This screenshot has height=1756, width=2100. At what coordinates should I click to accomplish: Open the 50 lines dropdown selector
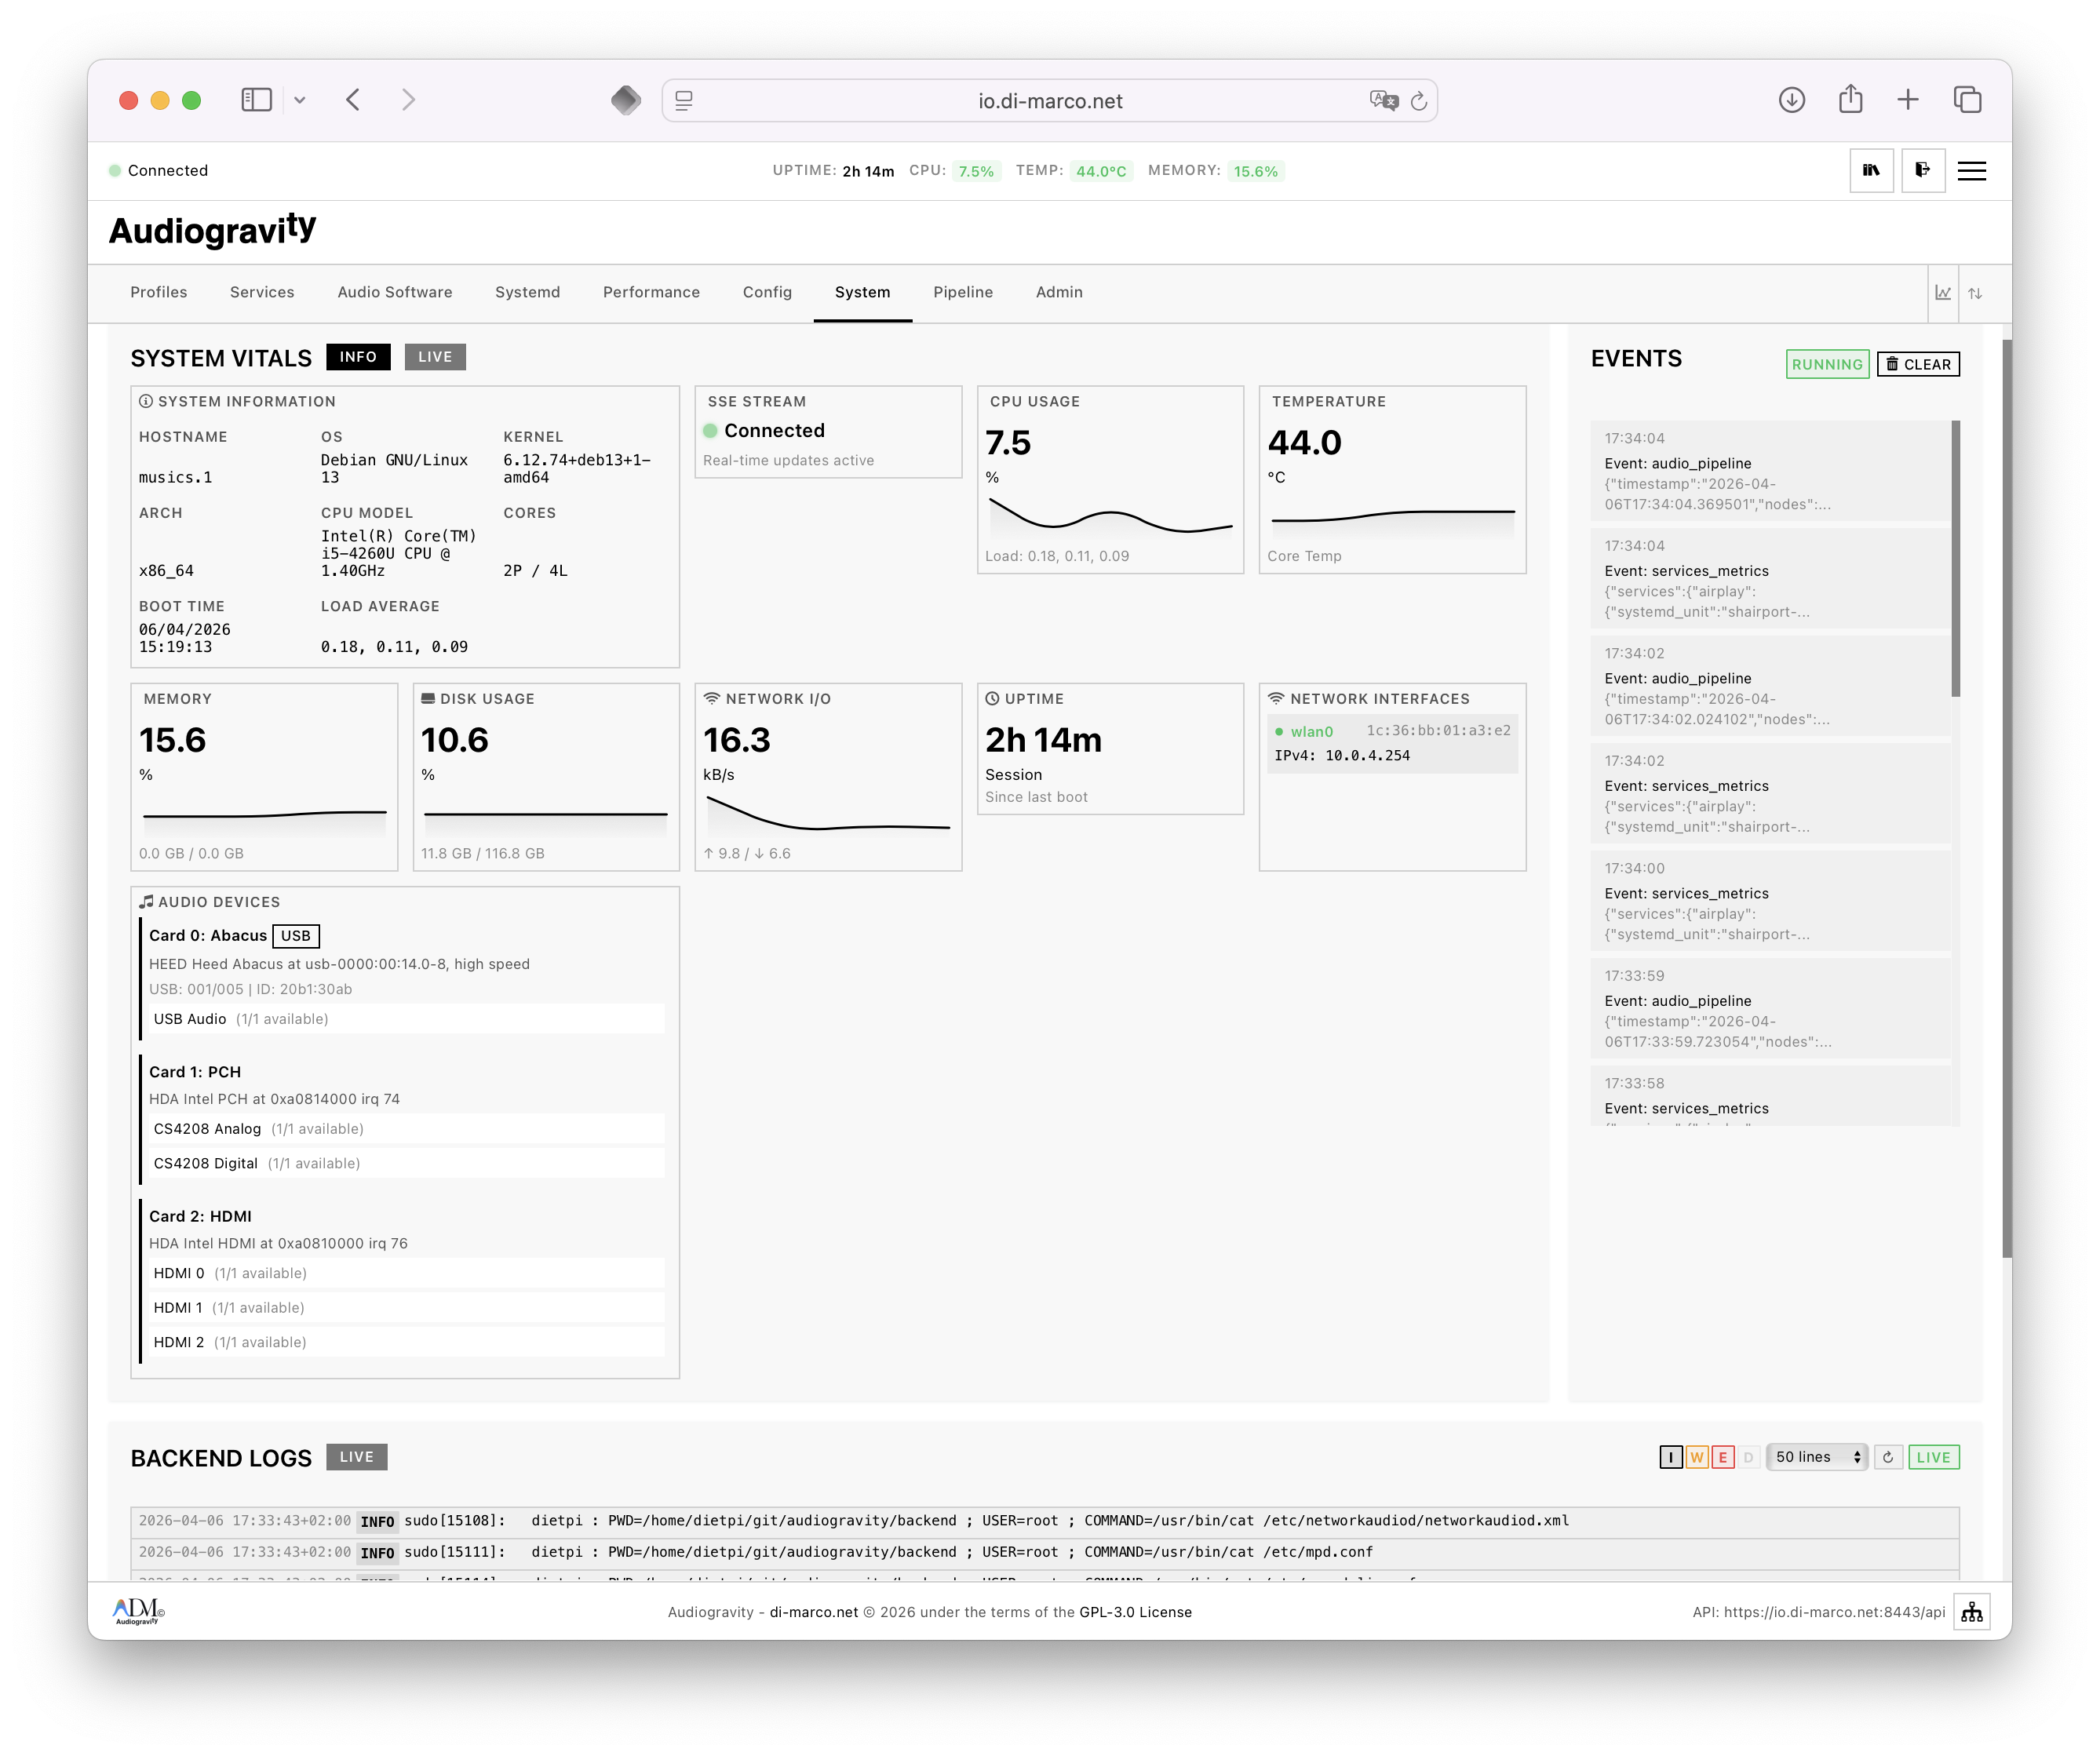click(x=1816, y=1457)
